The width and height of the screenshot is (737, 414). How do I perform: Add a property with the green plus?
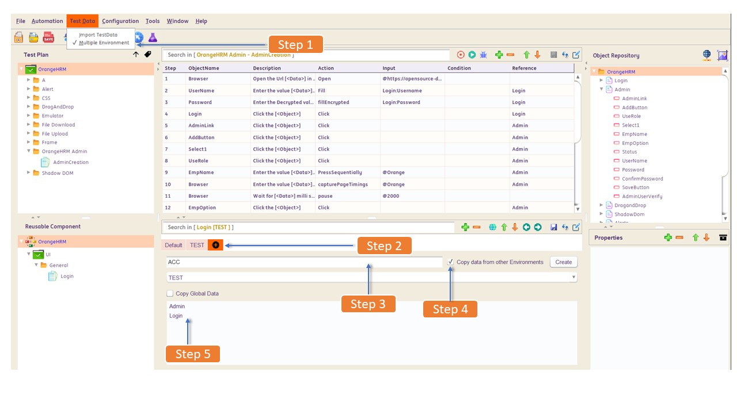pos(668,237)
